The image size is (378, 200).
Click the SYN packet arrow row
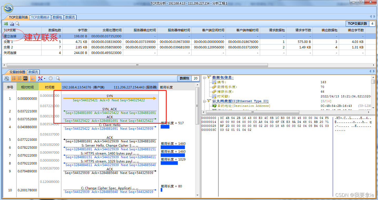(110, 98)
